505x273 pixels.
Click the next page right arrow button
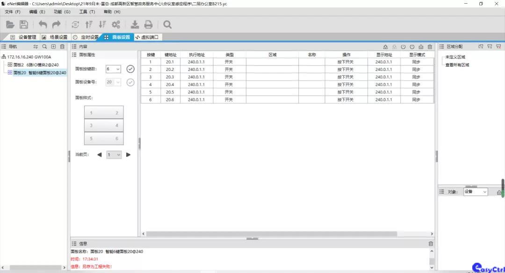click(129, 154)
